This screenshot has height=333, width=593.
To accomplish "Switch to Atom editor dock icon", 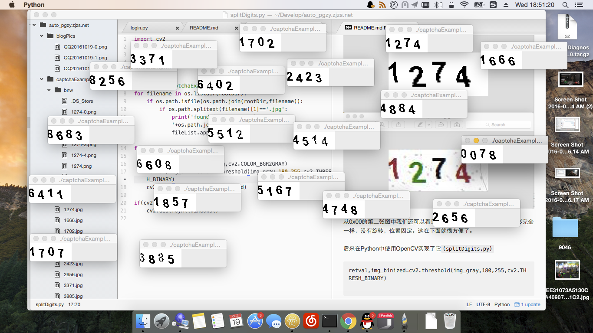I will pyautogui.click(x=292, y=321).
